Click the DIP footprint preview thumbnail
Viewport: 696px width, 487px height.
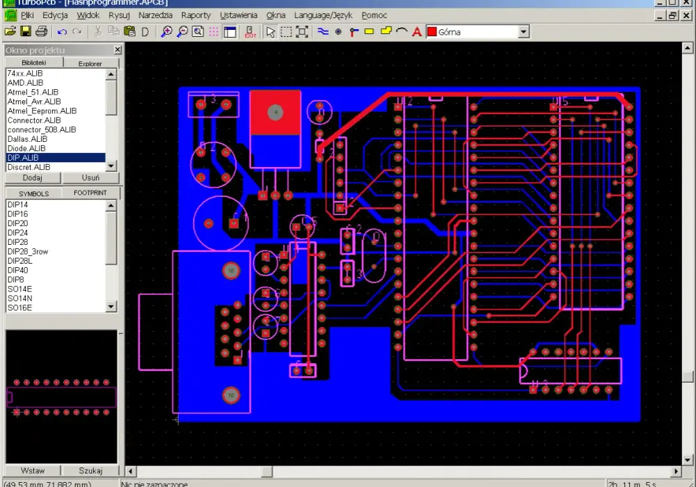(x=61, y=397)
